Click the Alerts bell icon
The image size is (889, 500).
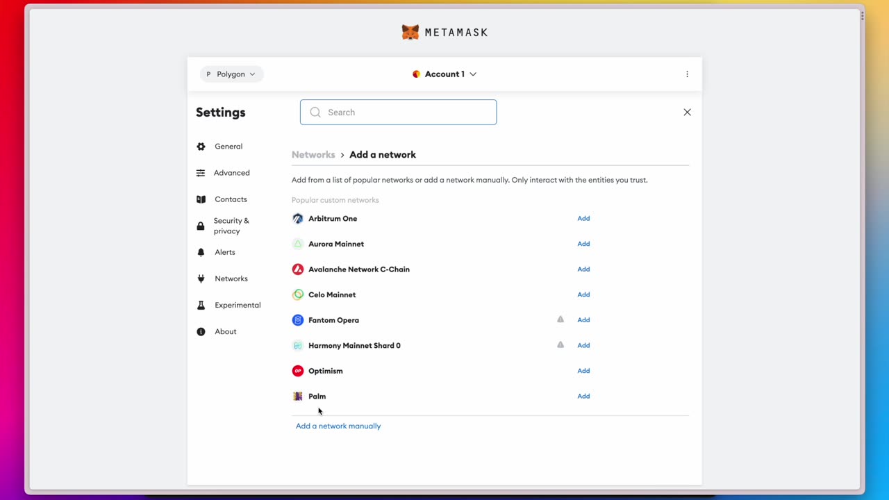(x=201, y=252)
